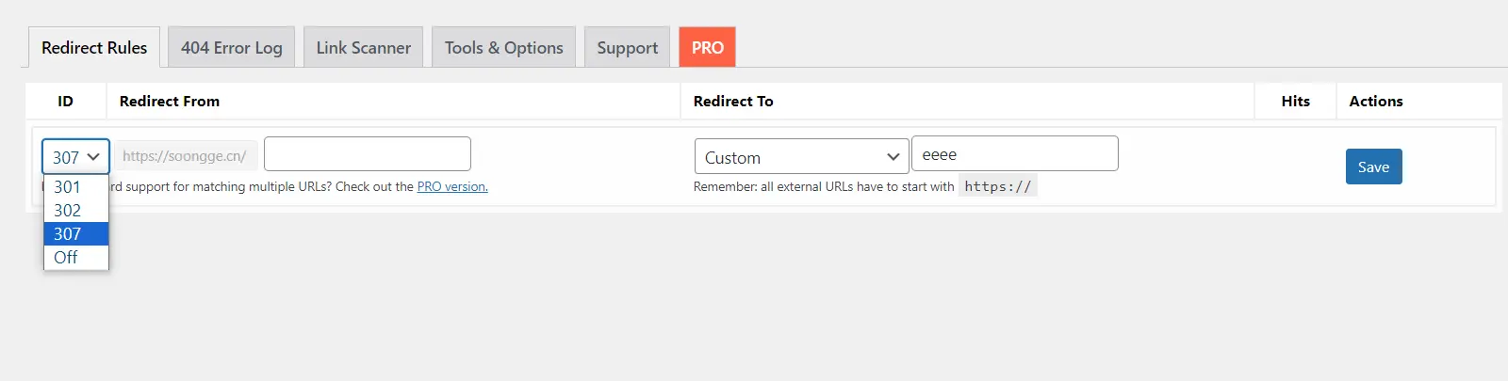
Task: Choose 301 from the redirect type list
Action: coord(68,187)
